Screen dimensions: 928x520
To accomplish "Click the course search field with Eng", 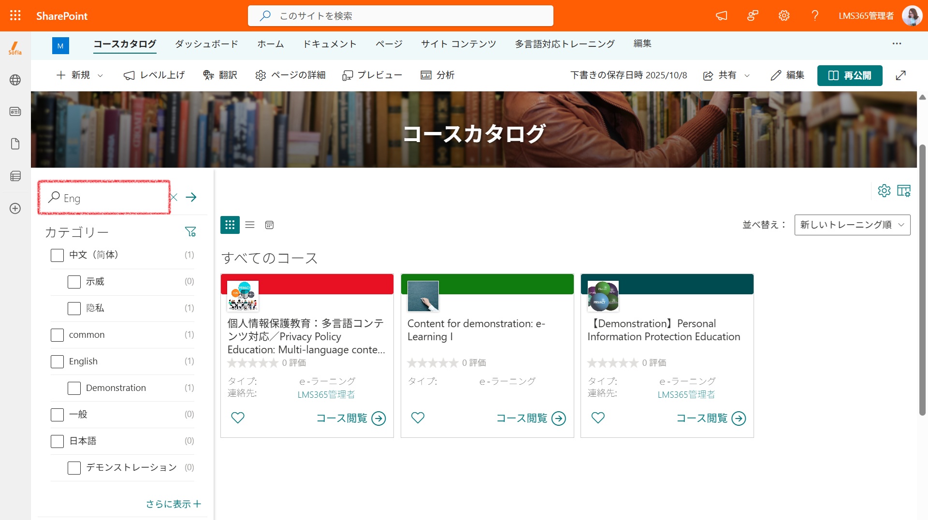I will pos(104,197).
